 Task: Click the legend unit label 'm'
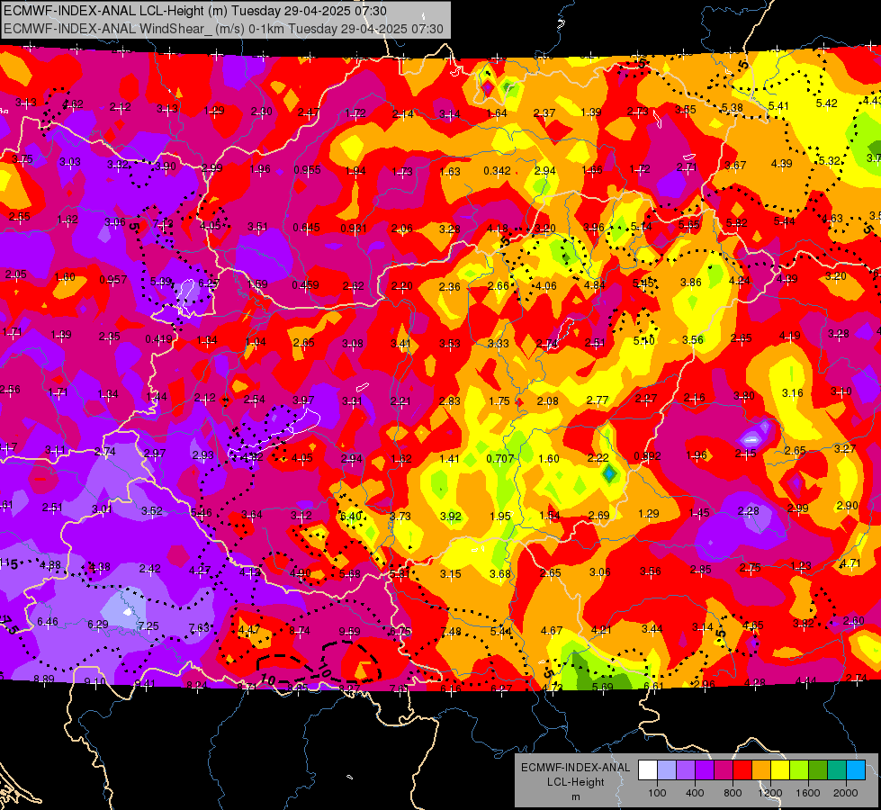pos(575,797)
